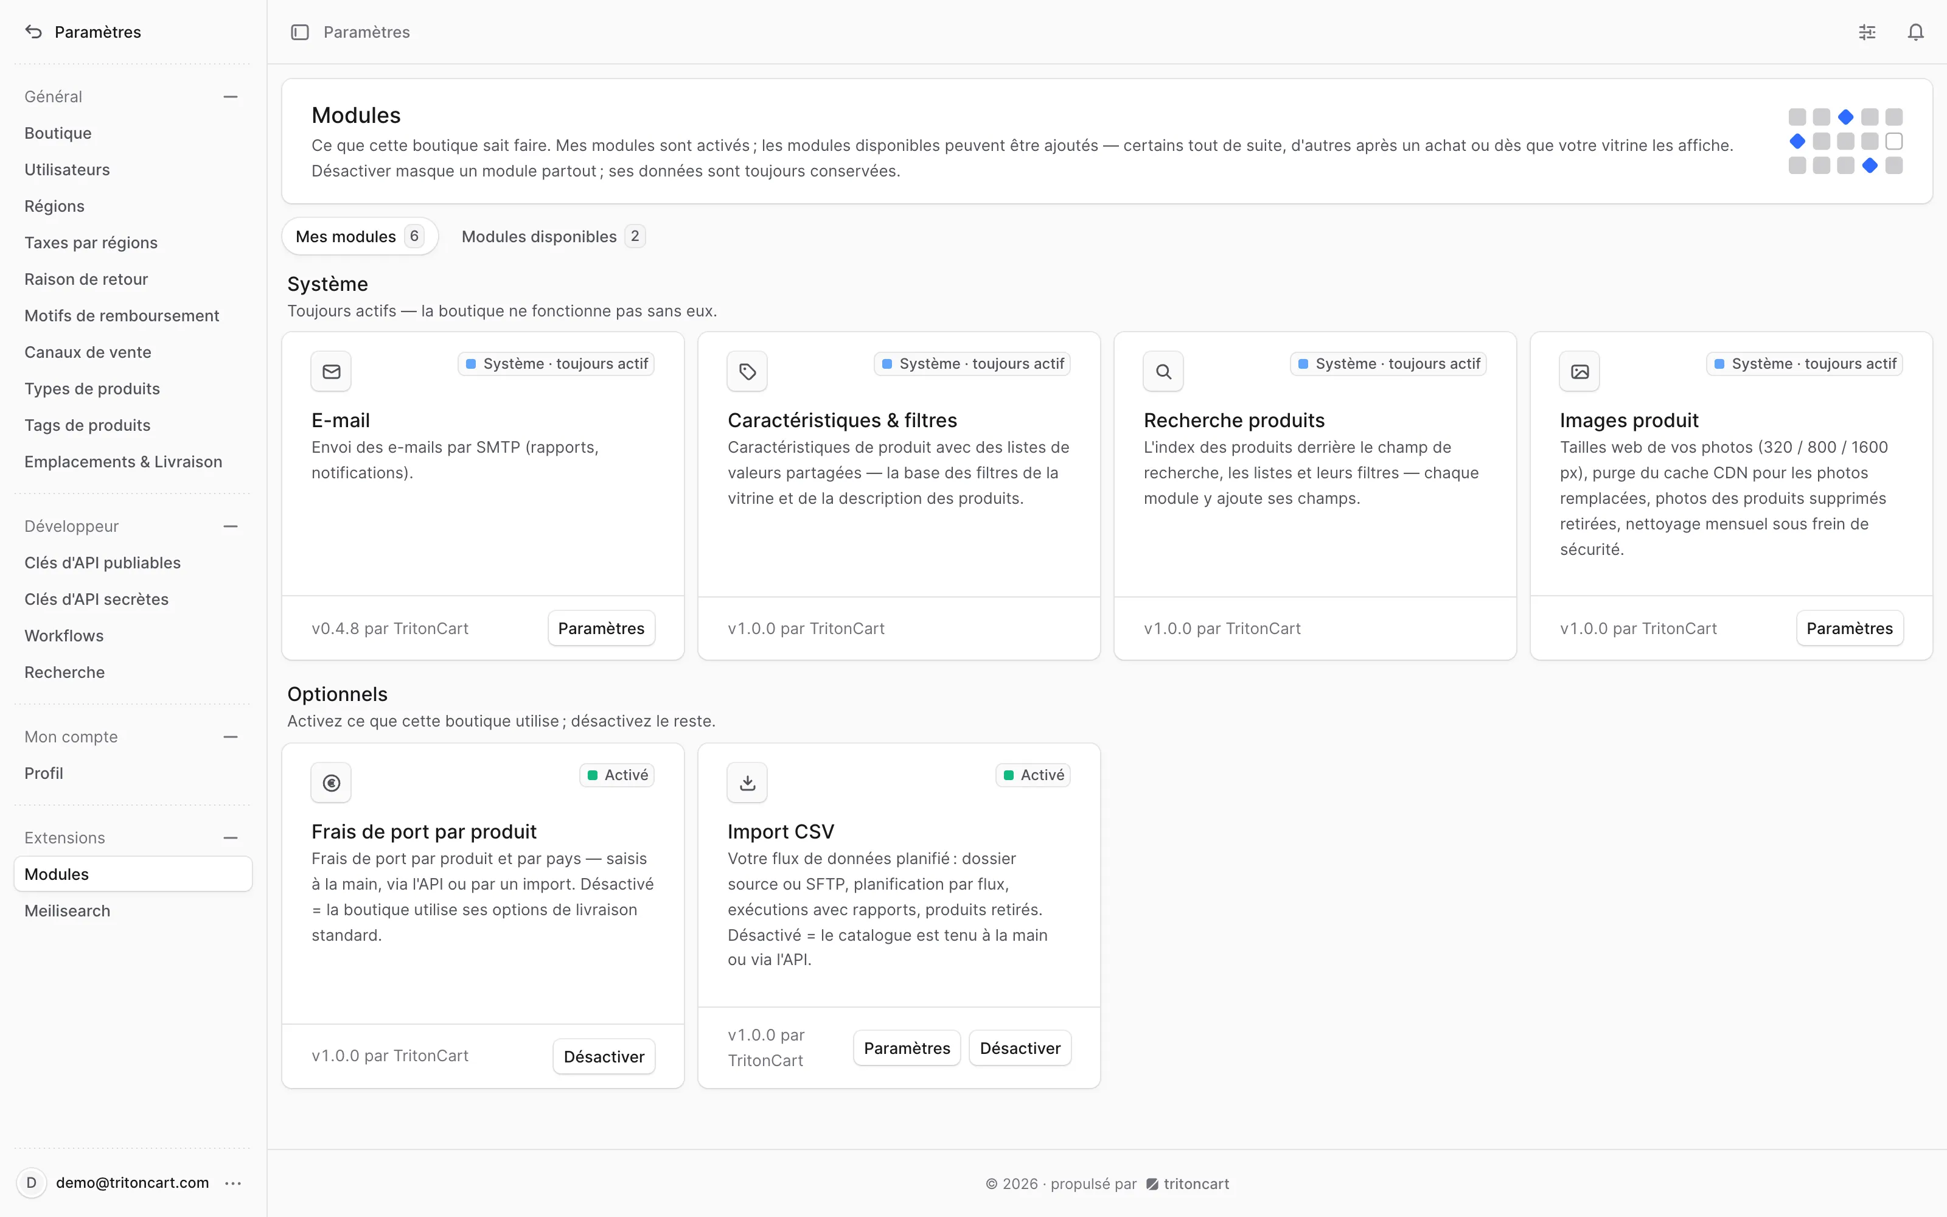This screenshot has height=1217, width=1947.
Task: Open Profil under Mon compte
Action: click(134, 773)
